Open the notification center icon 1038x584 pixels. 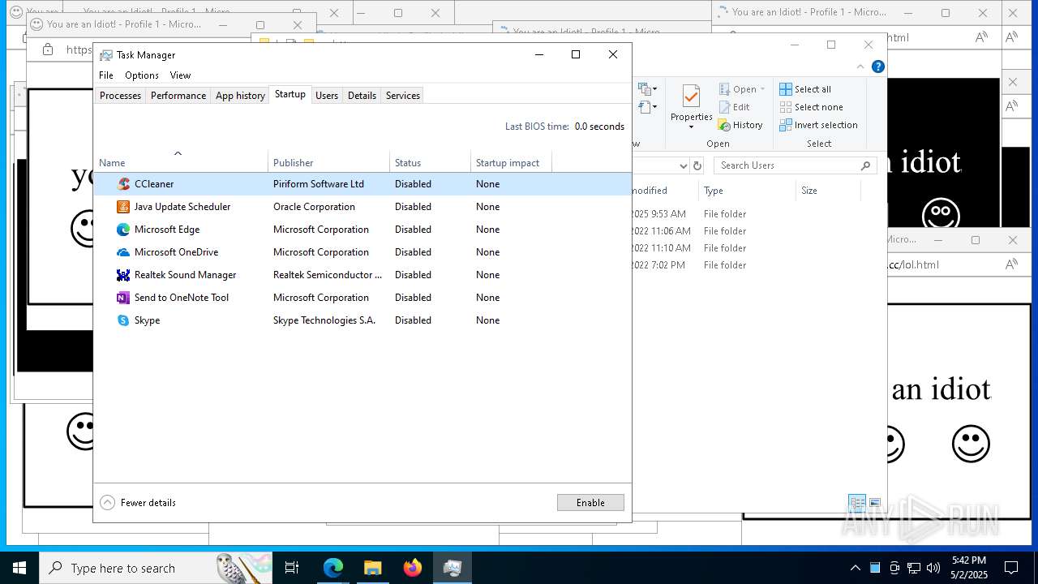(1011, 568)
